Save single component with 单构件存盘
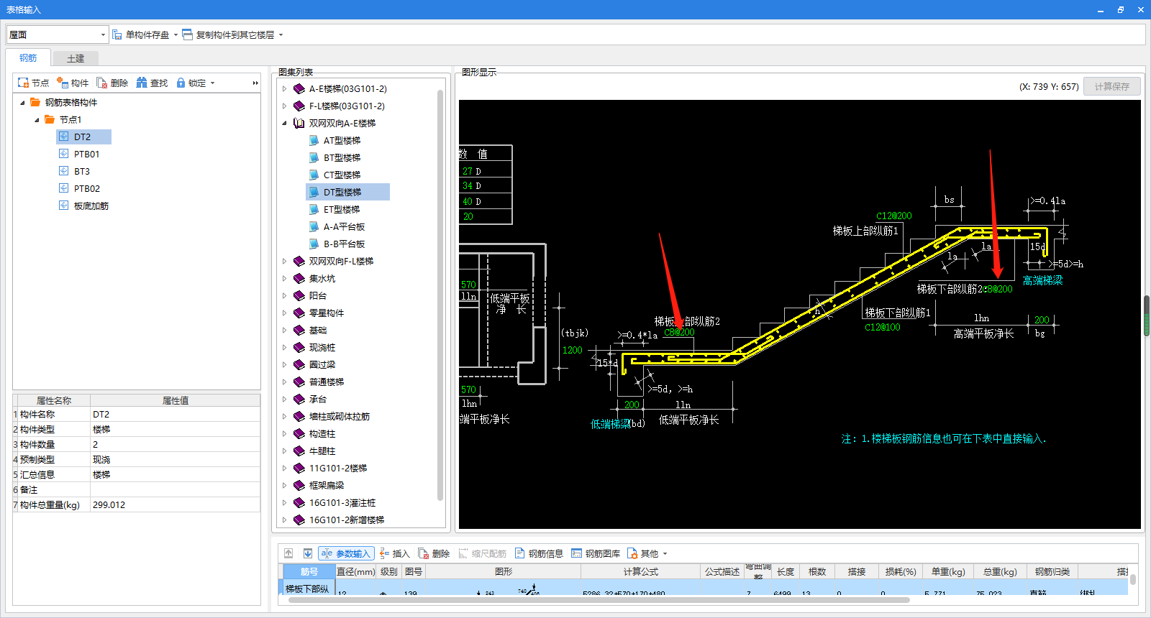Screen dimensions: 1151x618 [x=141, y=34]
